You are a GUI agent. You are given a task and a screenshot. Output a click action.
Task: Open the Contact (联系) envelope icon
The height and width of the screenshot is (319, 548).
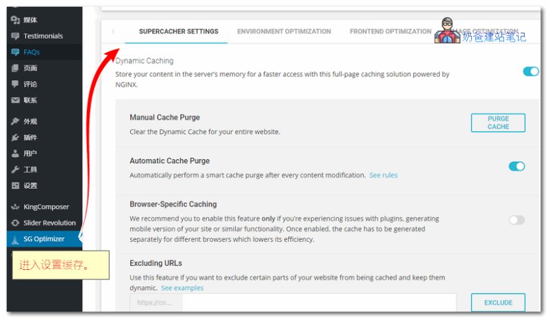point(15,100)
